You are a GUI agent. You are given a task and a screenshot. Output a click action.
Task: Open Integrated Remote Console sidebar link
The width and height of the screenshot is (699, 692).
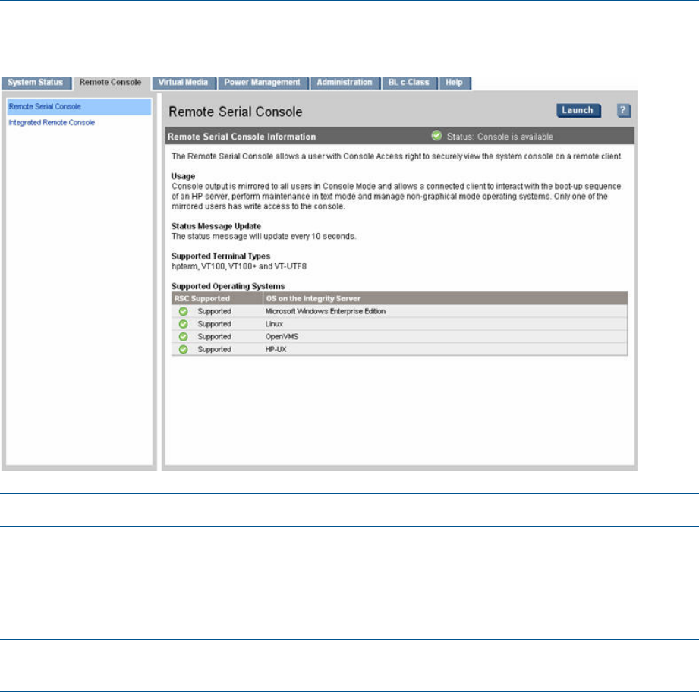coord(52,122)
